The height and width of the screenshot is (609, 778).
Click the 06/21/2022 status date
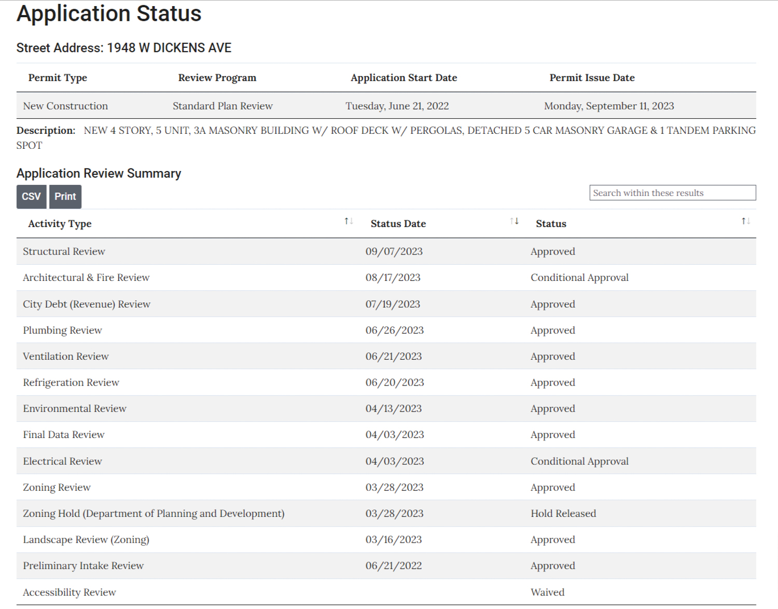pyautogui.click(x=394, y=566)
